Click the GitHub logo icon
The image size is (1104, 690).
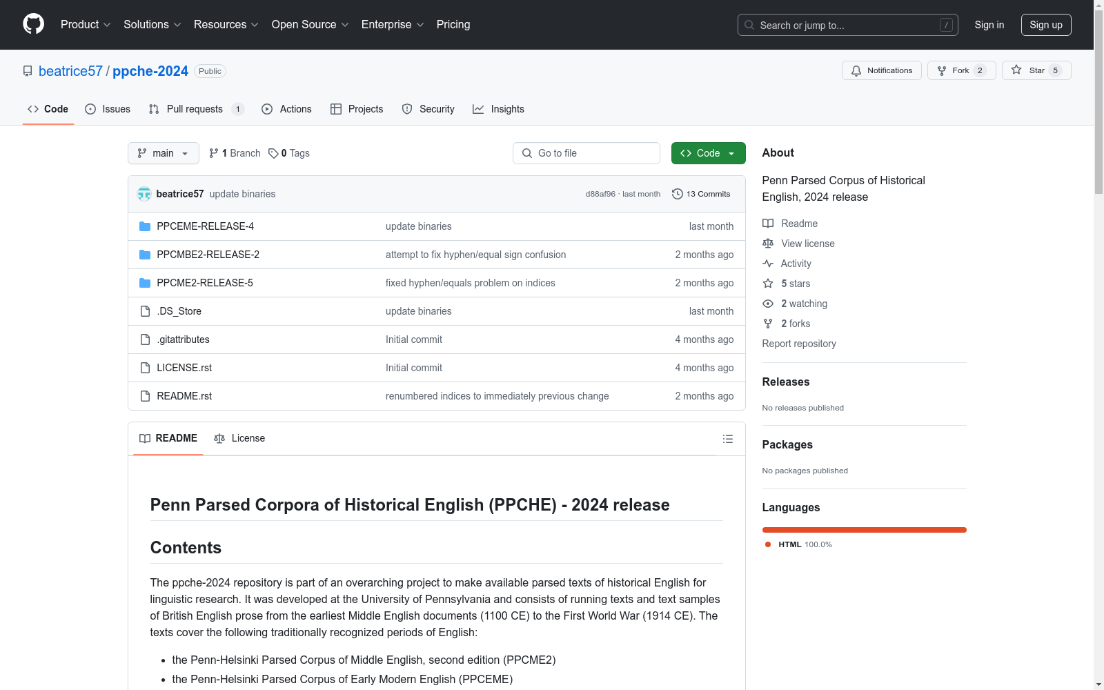pos(33,24)
